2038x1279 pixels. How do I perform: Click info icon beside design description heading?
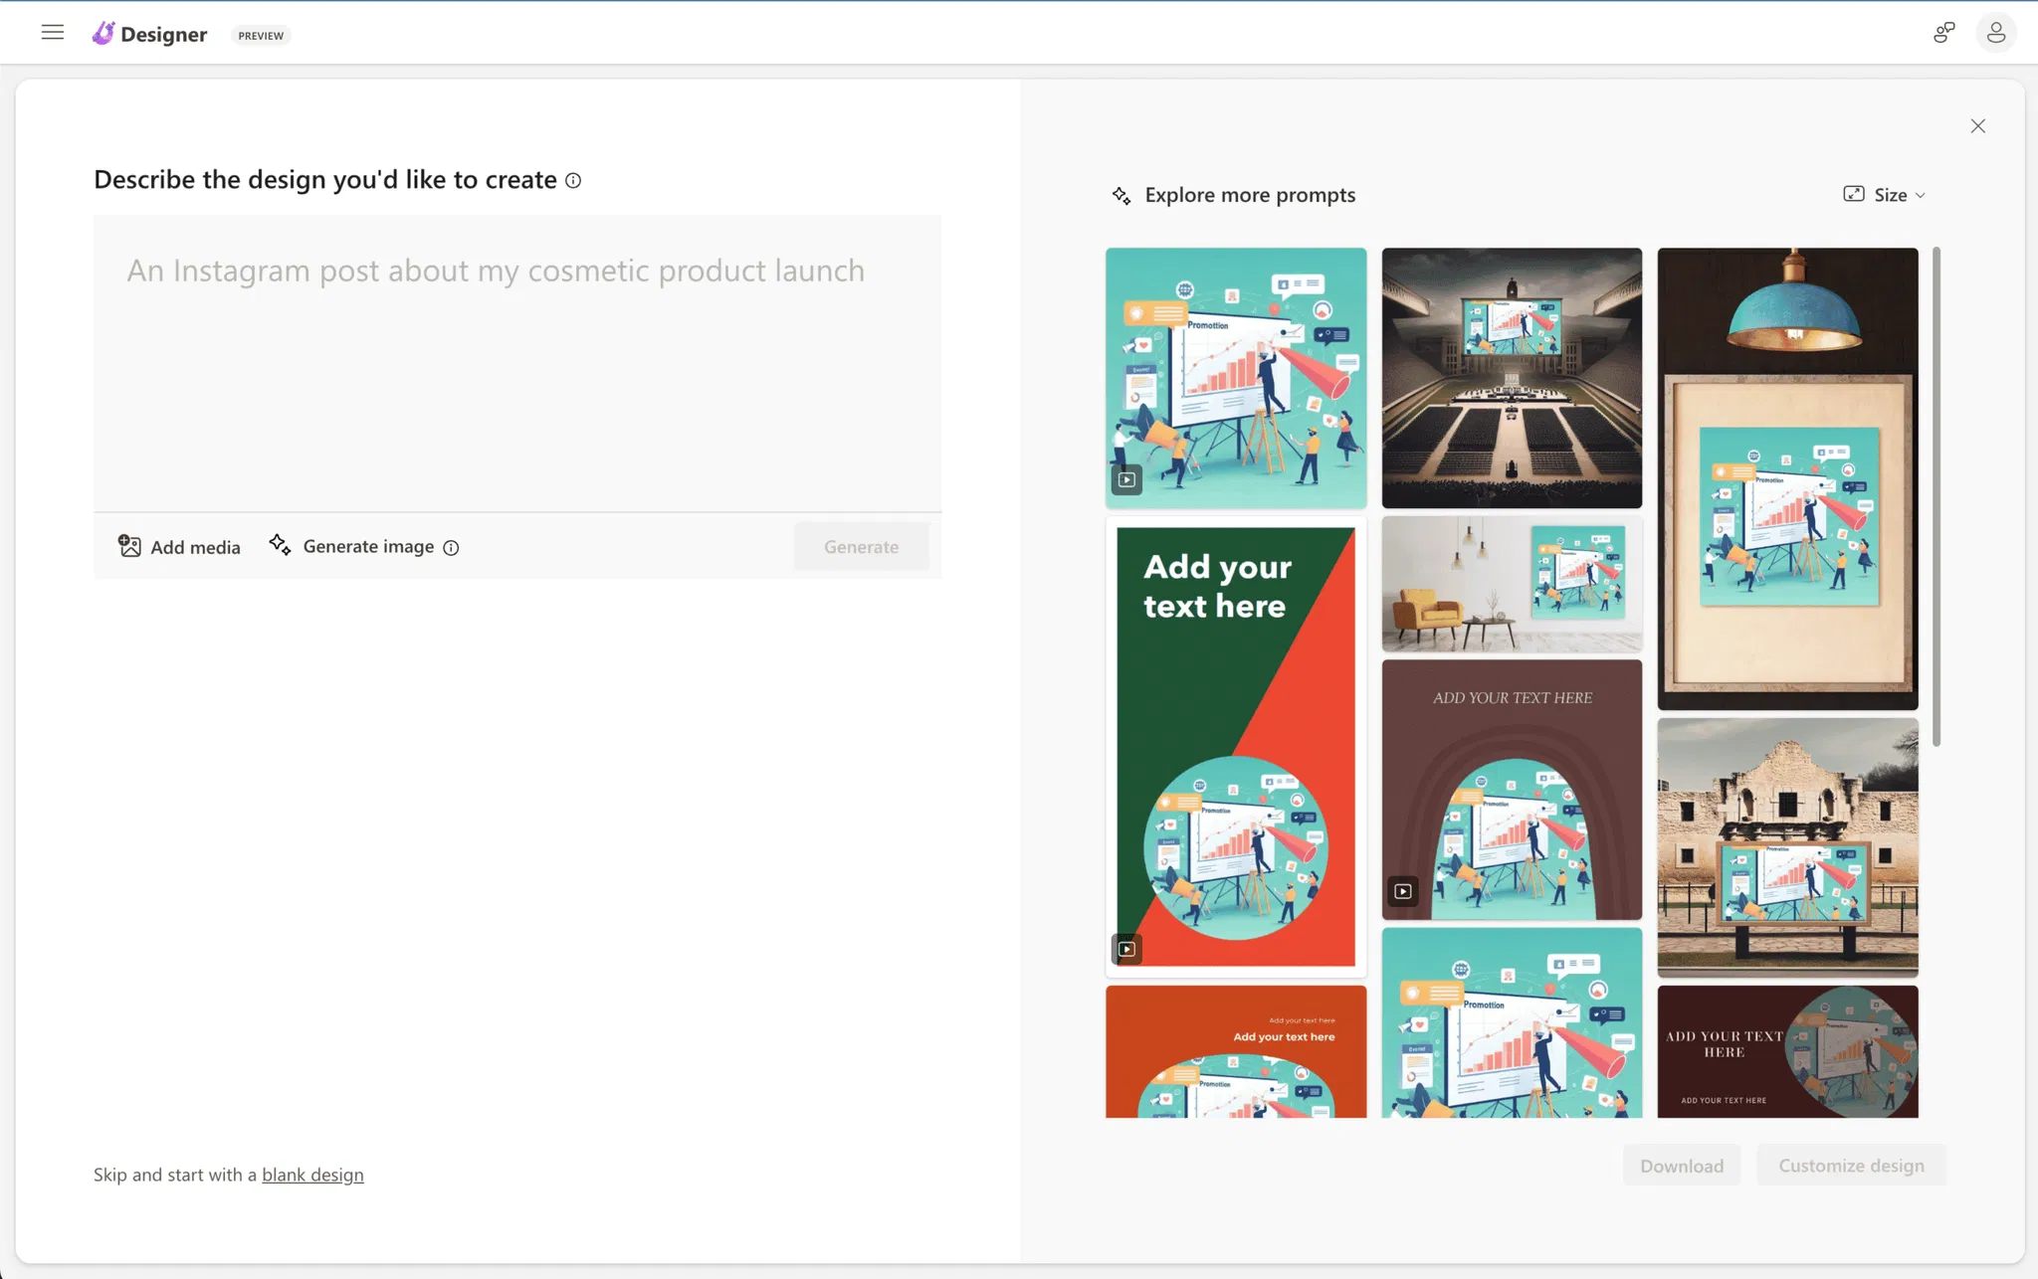pyautogui.click(x=573, y=181)
